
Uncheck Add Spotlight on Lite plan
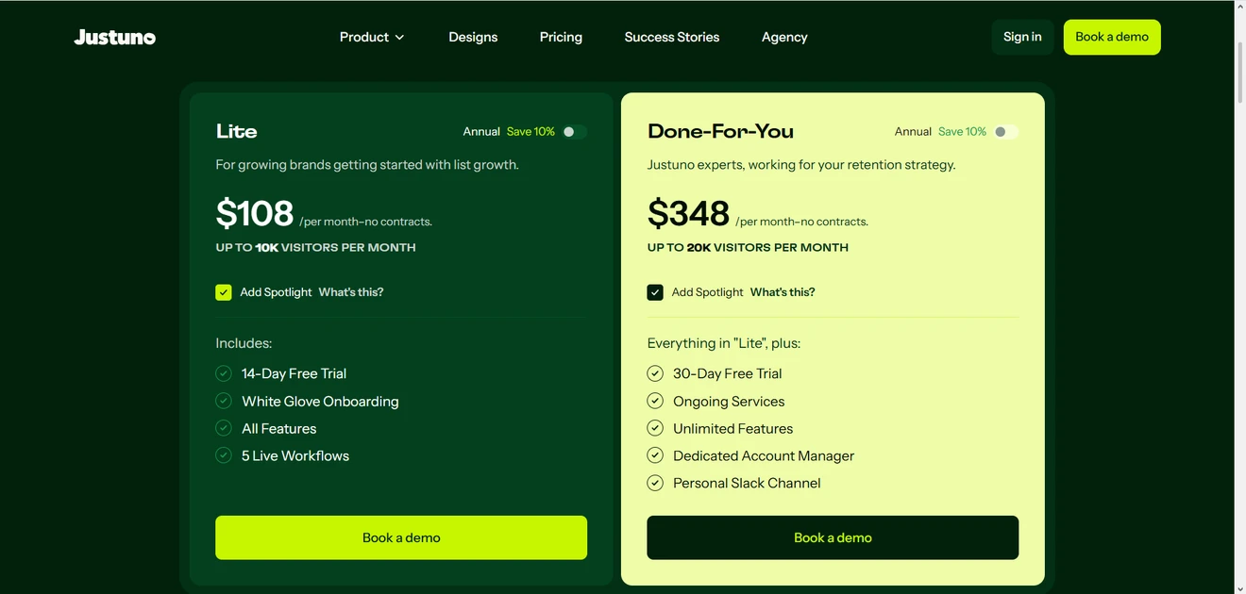(x=224, y=292)
